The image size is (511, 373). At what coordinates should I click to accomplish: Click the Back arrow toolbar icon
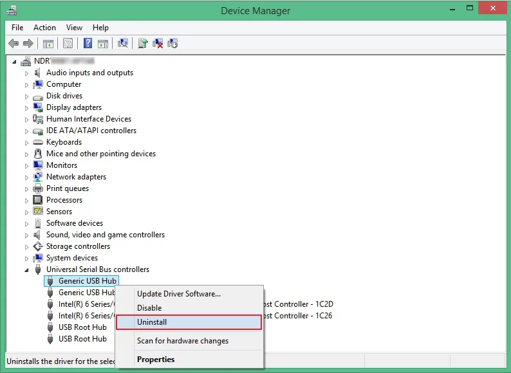point(14,43)
